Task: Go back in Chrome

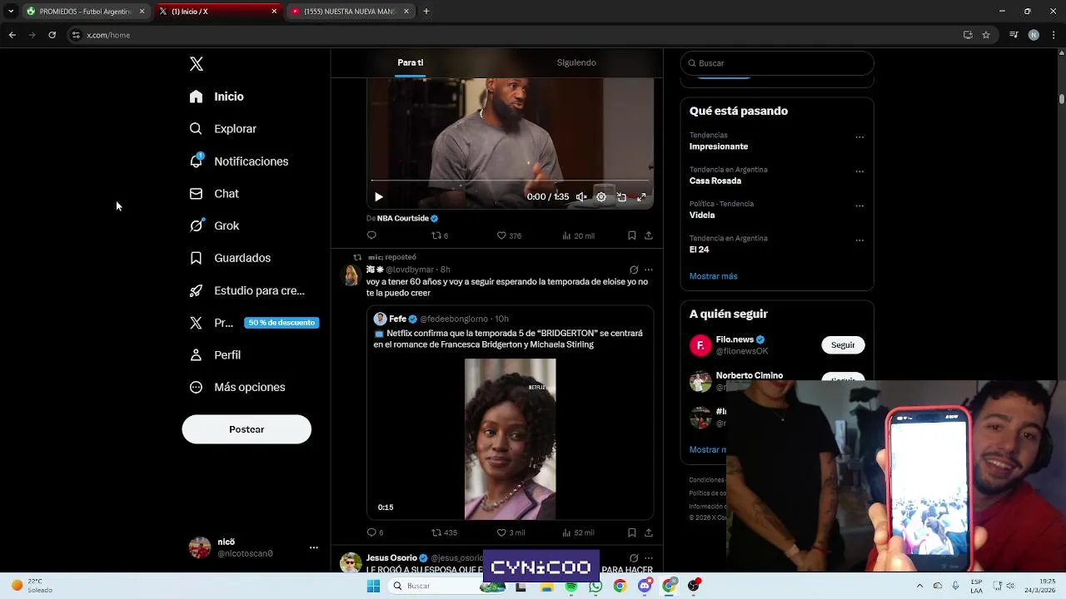Action: [12, 35]
